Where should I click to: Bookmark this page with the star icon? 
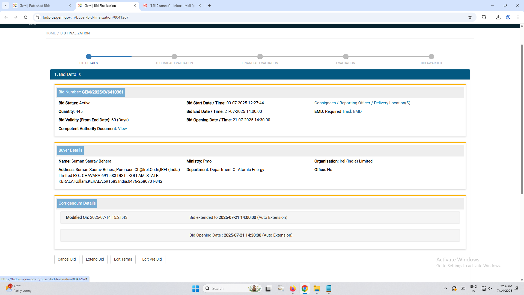470,17
